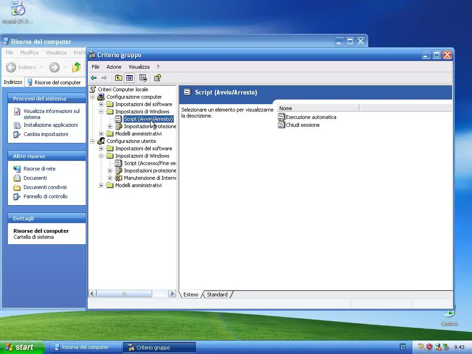Open the Cestino recycle bin icon
This screenshot has height=354, width=472.
pos(449,317)
